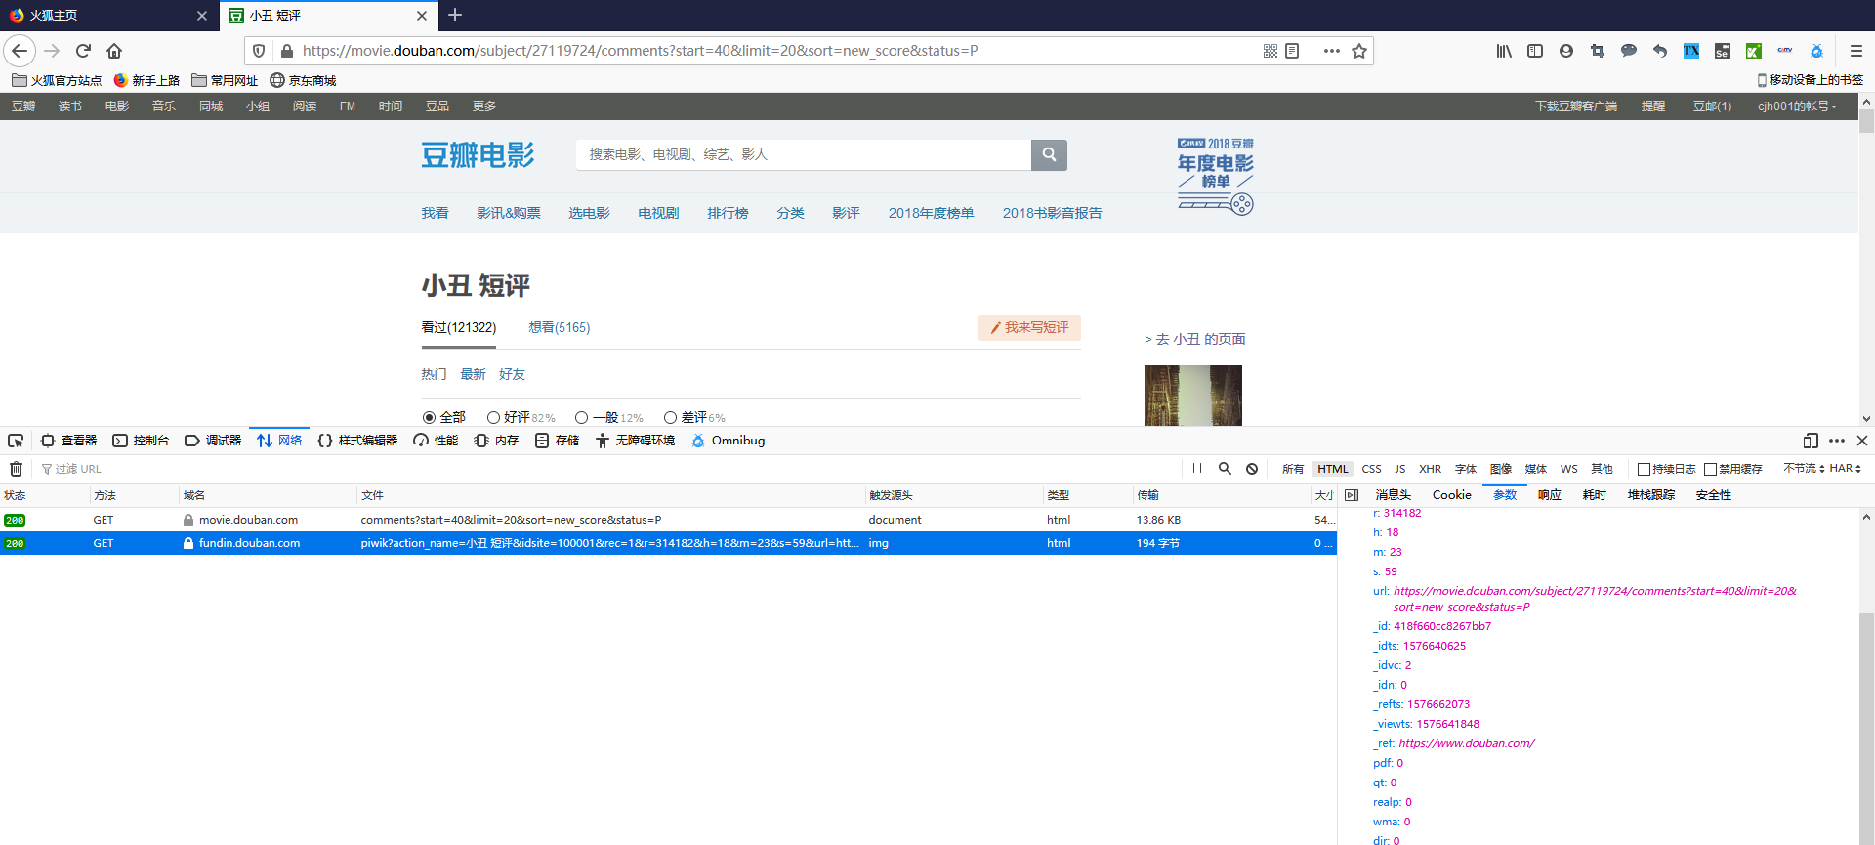This screenshot has width=1875, height=845.
Task: Open 排行榜 in Douban movie nav
Action: click(x=728, y=213)
